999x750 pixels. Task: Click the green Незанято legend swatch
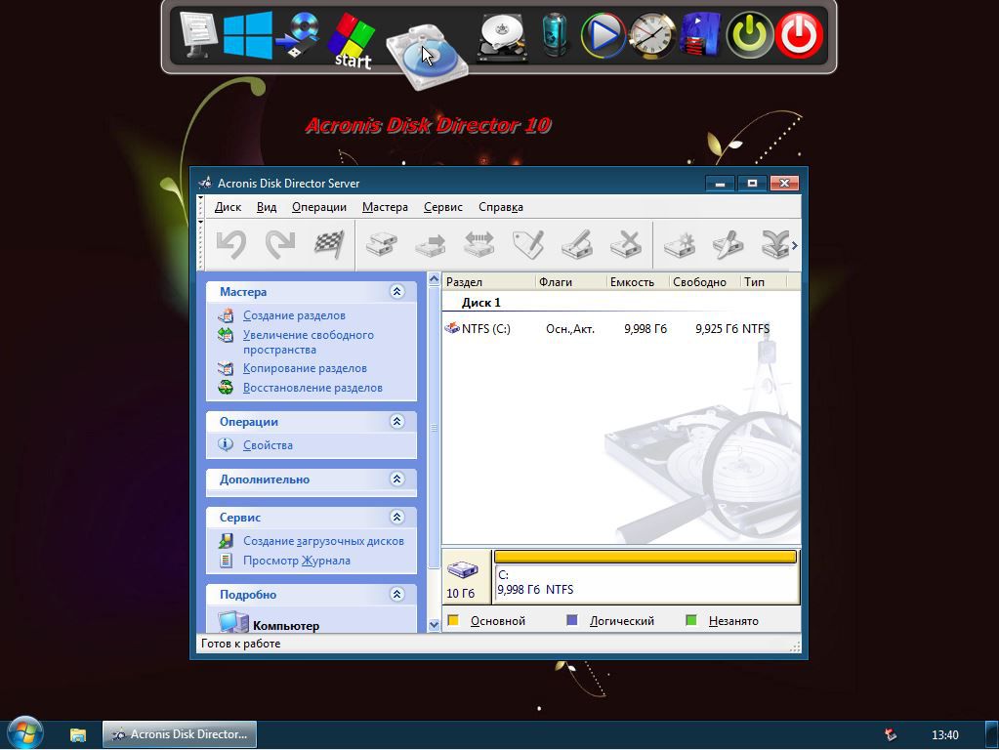691,621
